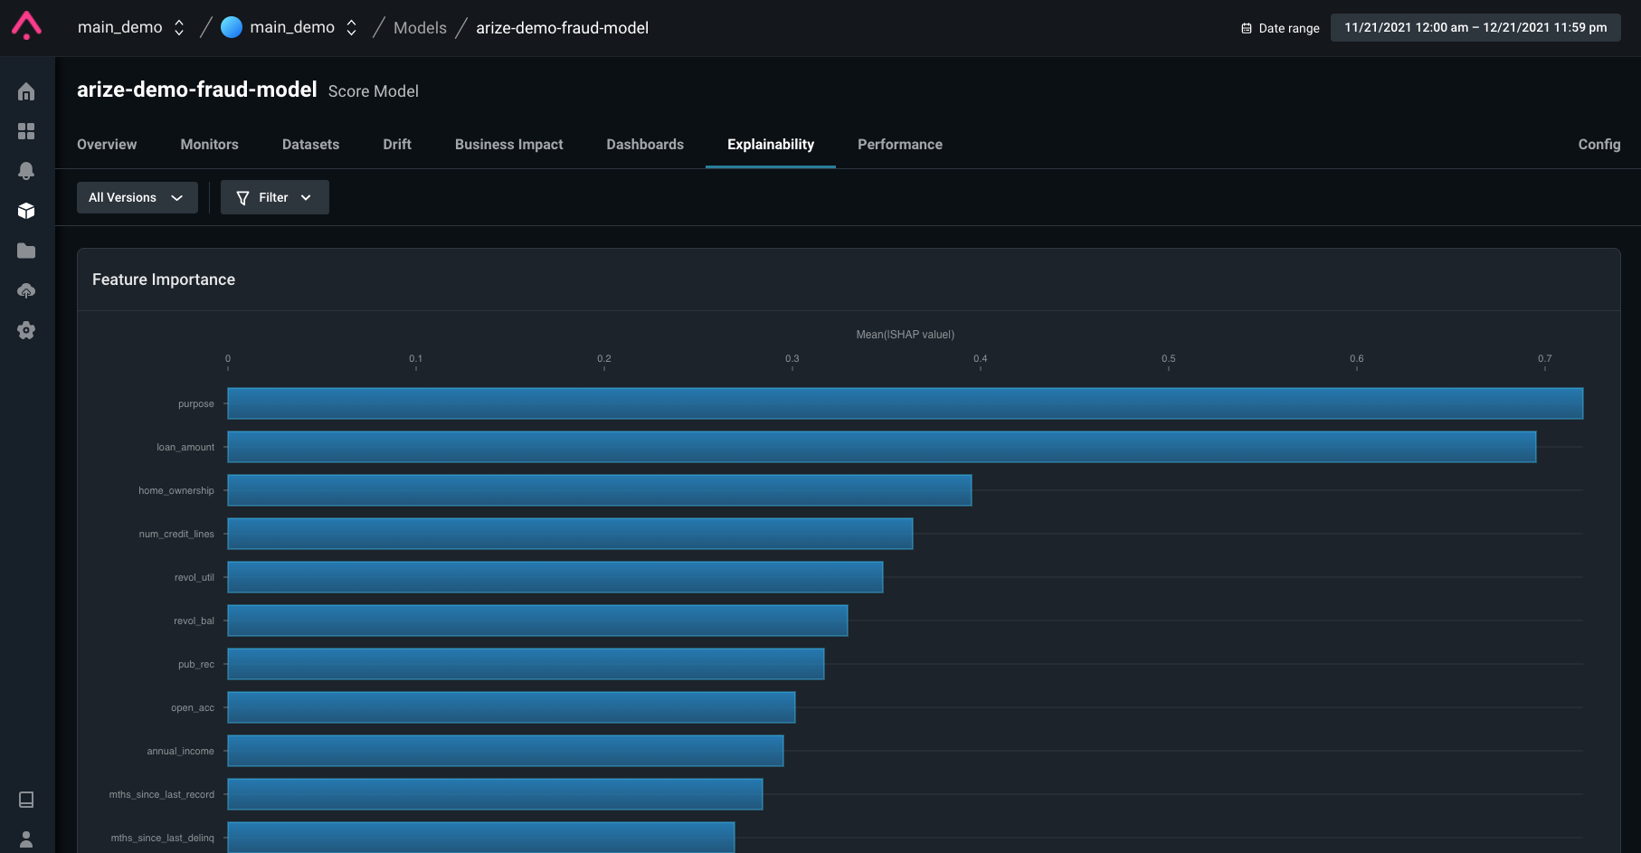The width and height of the screenshot is (1641, 853).
Task: Click the funnel icon in Filter button
Action: click(x=242, y=197)
